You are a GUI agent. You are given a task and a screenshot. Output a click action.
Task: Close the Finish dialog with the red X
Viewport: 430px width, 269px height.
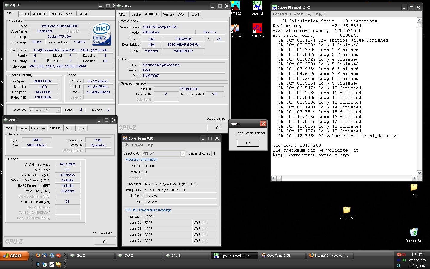[263, 123]
